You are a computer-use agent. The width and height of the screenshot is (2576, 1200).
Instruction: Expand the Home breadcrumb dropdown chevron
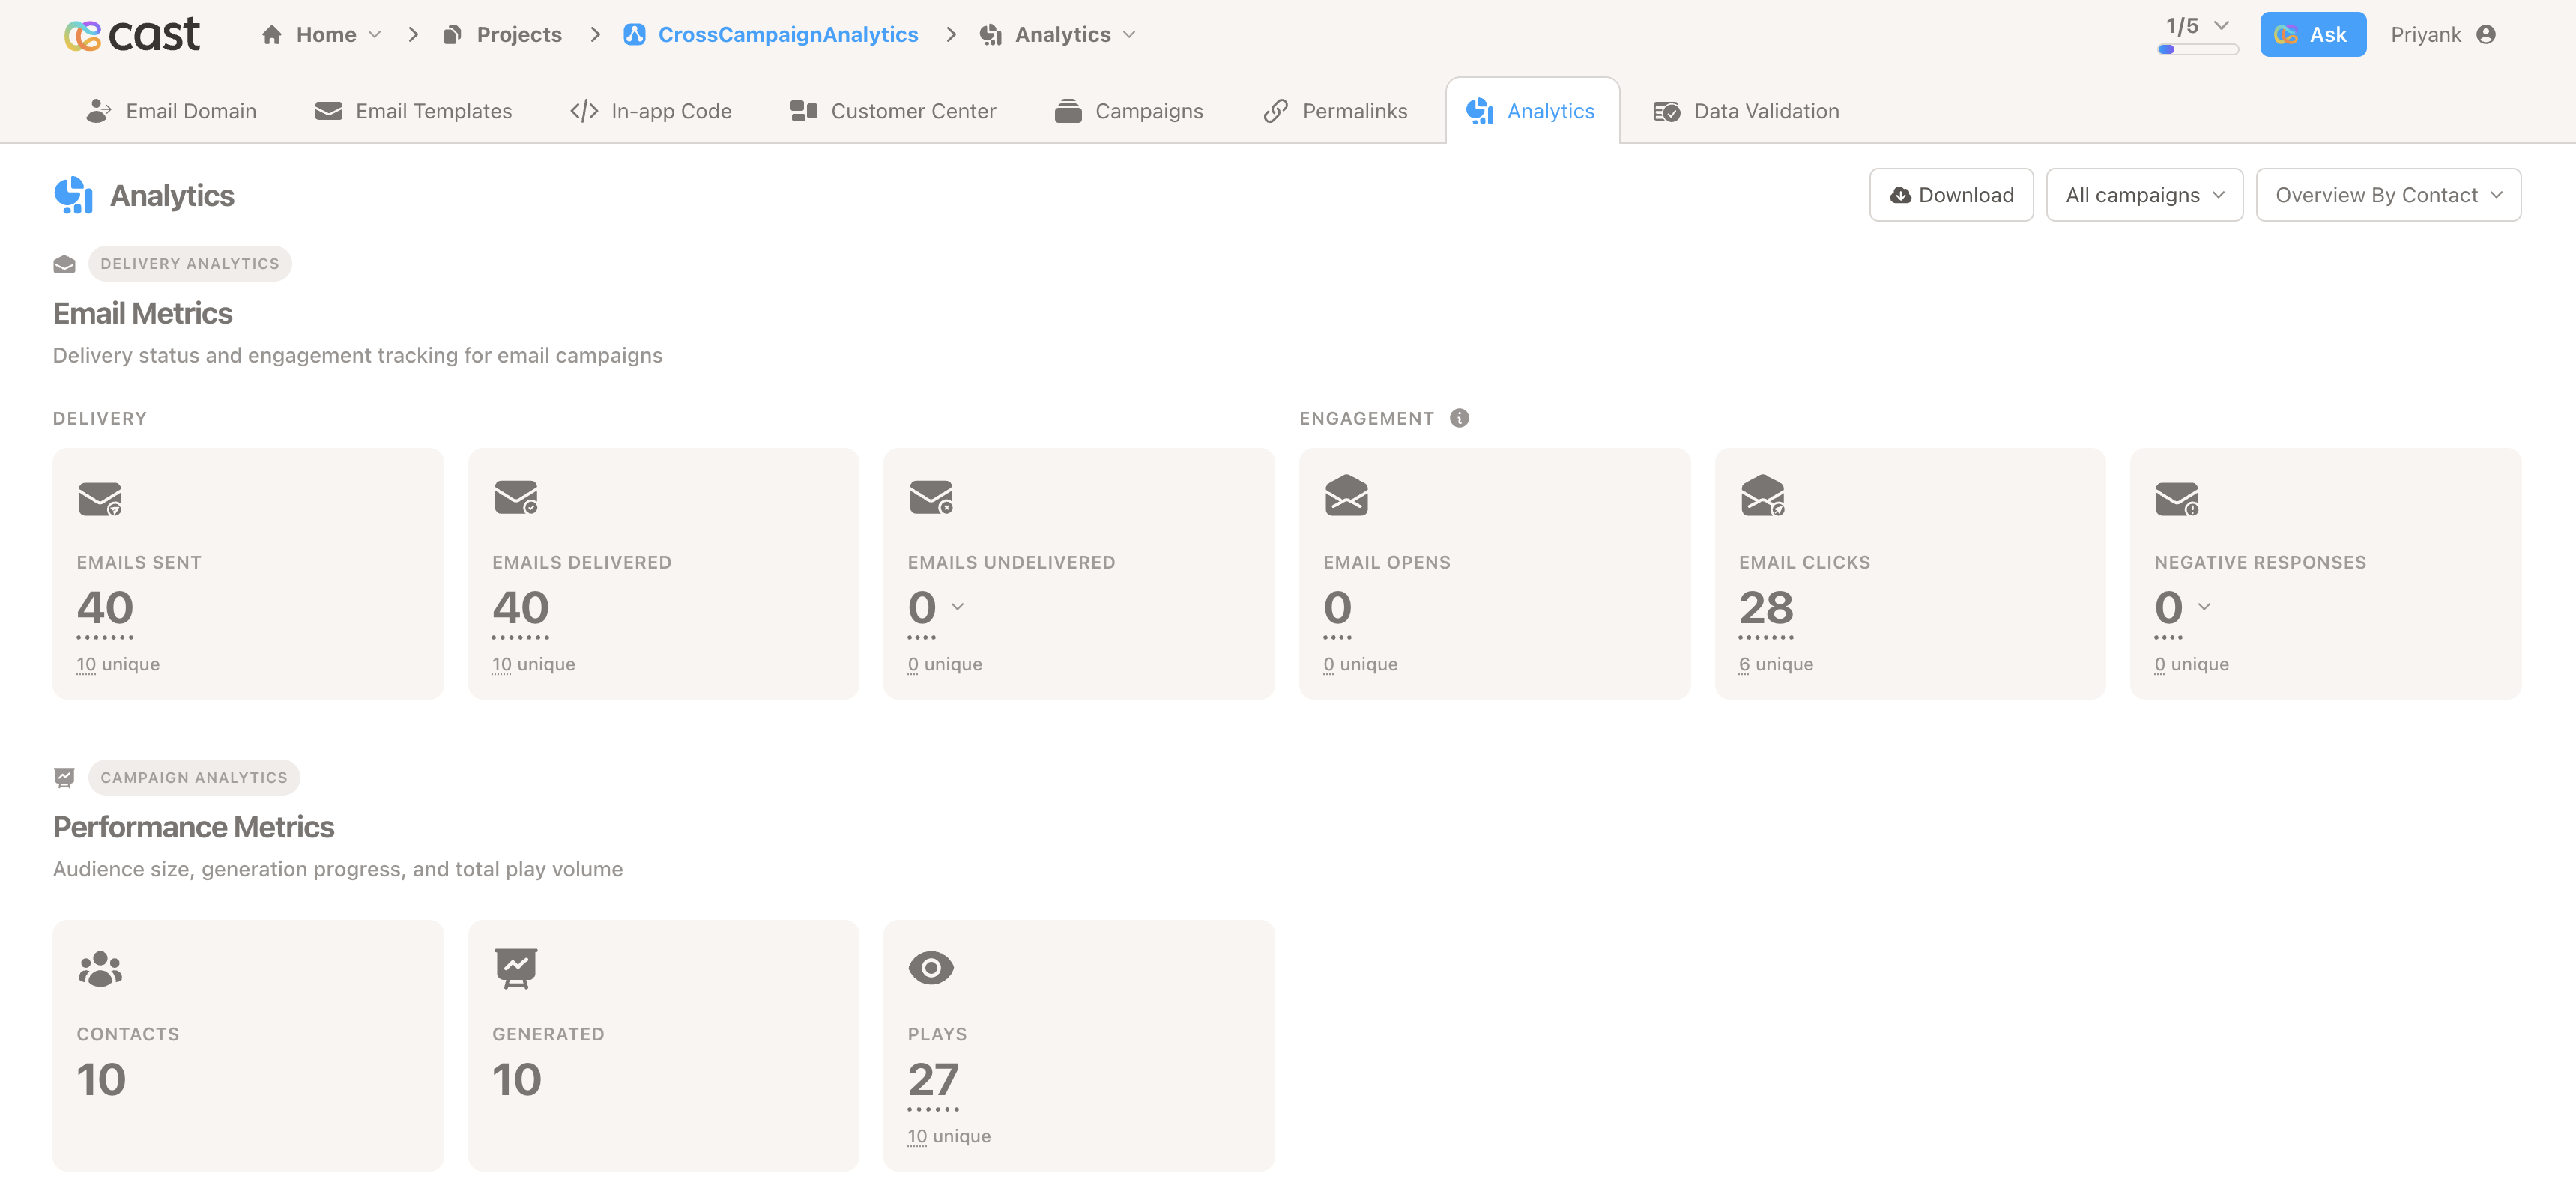374,35
